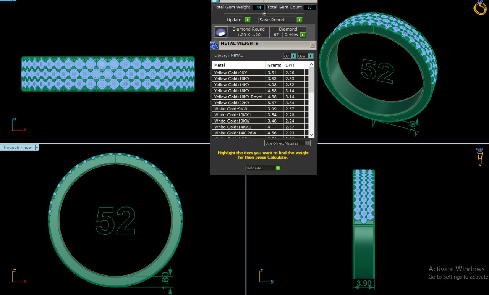Click the Diamond Round gem thumbnail icon
The width and height of the screenshot is (489, 295).
pyautogui.click(x=220, y=32)
